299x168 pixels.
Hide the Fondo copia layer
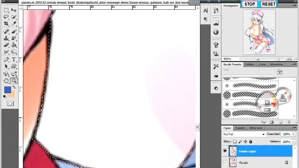pos(225,151)
